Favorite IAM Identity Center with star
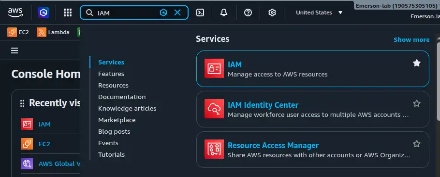This screenshot has width=440, height=177. [x=417, y=103]
